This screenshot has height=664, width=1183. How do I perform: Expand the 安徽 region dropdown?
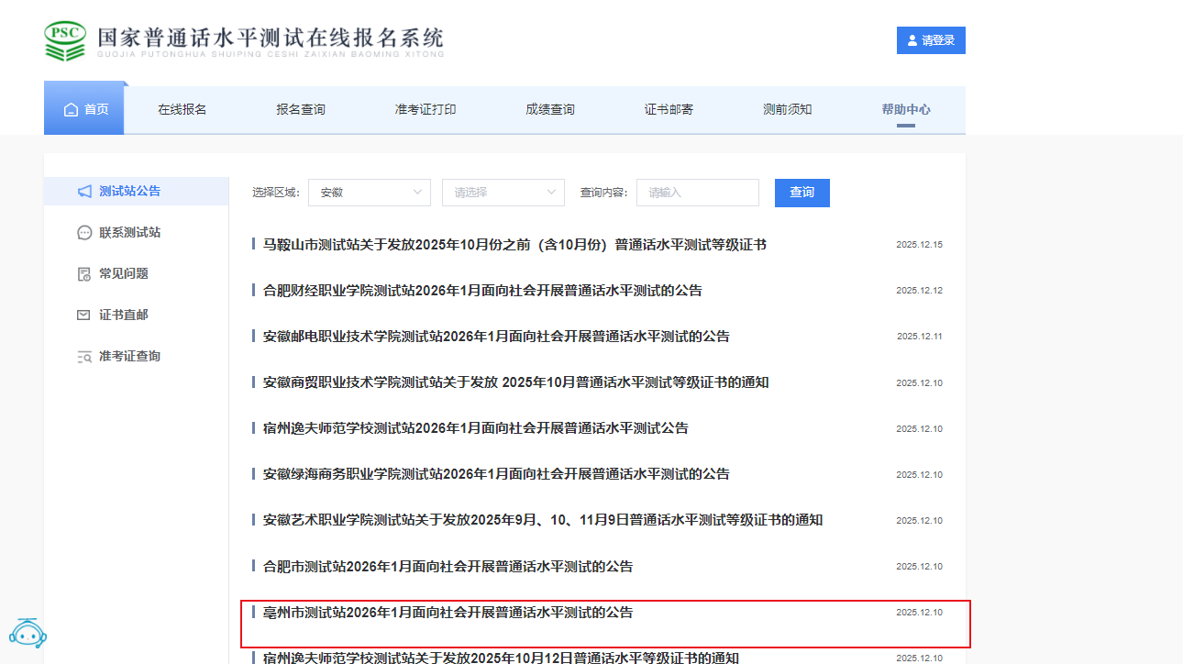(x=369, y=193)
